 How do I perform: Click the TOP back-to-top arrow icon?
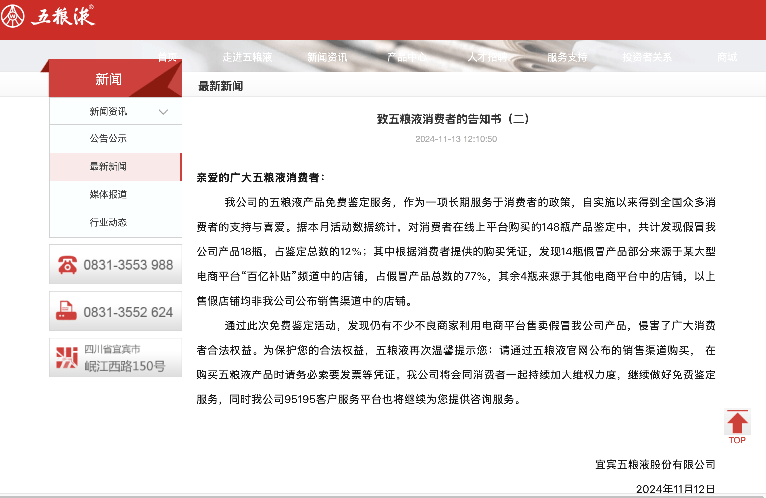pos(737,421)
